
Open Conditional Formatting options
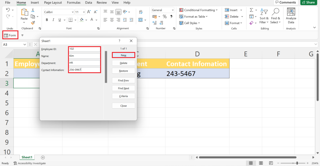tap(198, 10)
